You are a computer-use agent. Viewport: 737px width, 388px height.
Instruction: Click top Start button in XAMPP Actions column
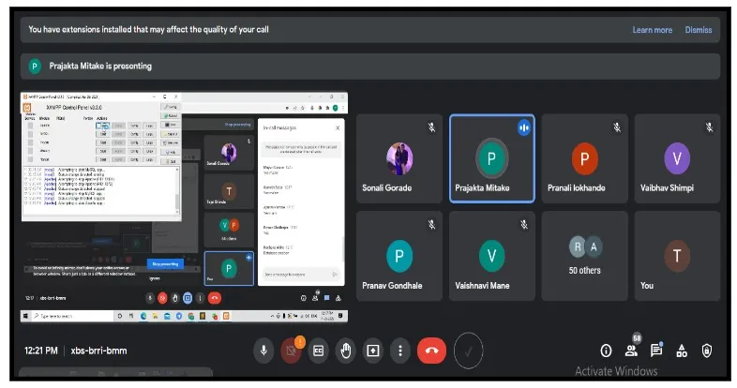click(x=103, y=126)
